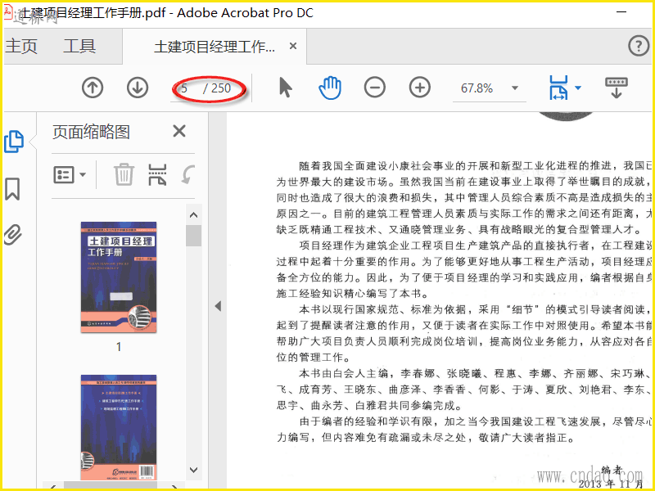Click the fit width page display icon

point(559,88)
